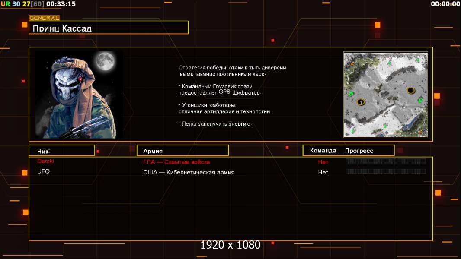Select player UFO in the list
The height and width of the screenshot is (259, 461).
click(44, 171)
